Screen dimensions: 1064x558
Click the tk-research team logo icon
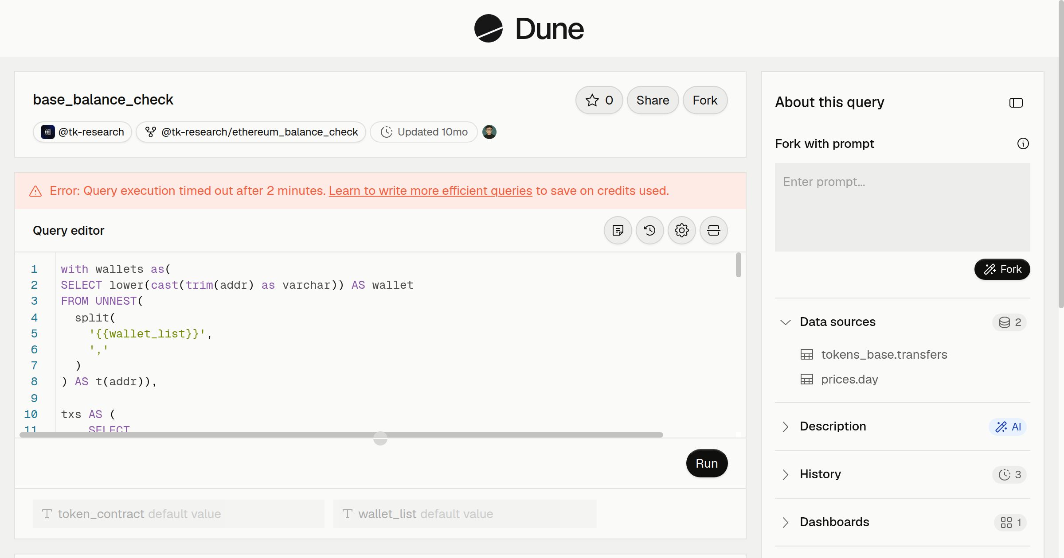click(x=48, y=132)
